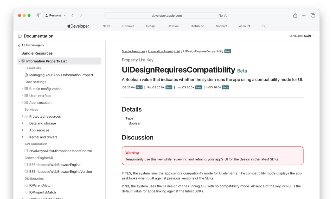Toggle the Documentation navigator sidebar icon
The width and height of the screenshot is (333, 199).
pos(20,36)
